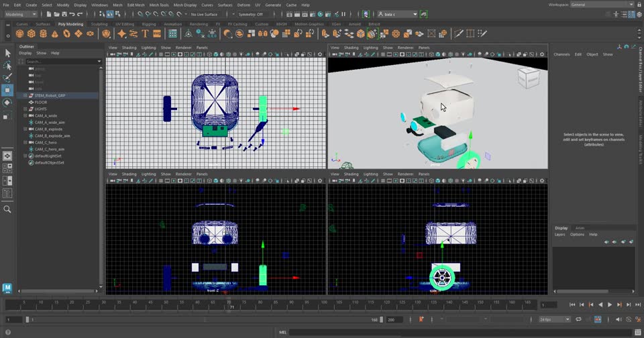Click the playback range slider bar
The image size is (644, 338).
pos(203,319)
